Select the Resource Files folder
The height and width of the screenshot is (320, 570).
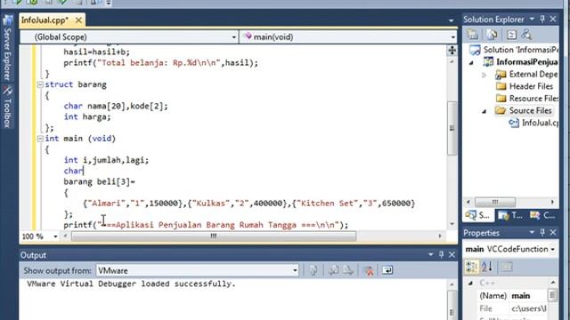526,99
